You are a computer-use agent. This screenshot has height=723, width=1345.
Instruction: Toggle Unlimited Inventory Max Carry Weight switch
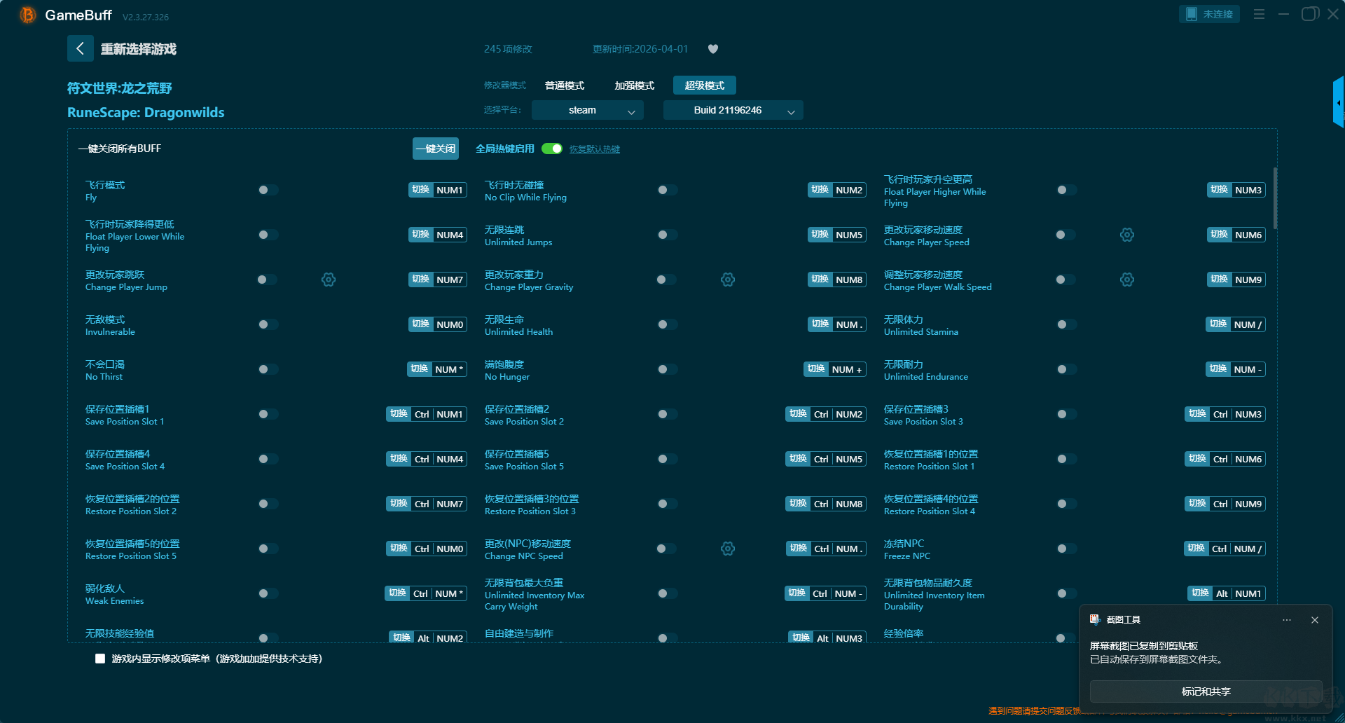667,593
